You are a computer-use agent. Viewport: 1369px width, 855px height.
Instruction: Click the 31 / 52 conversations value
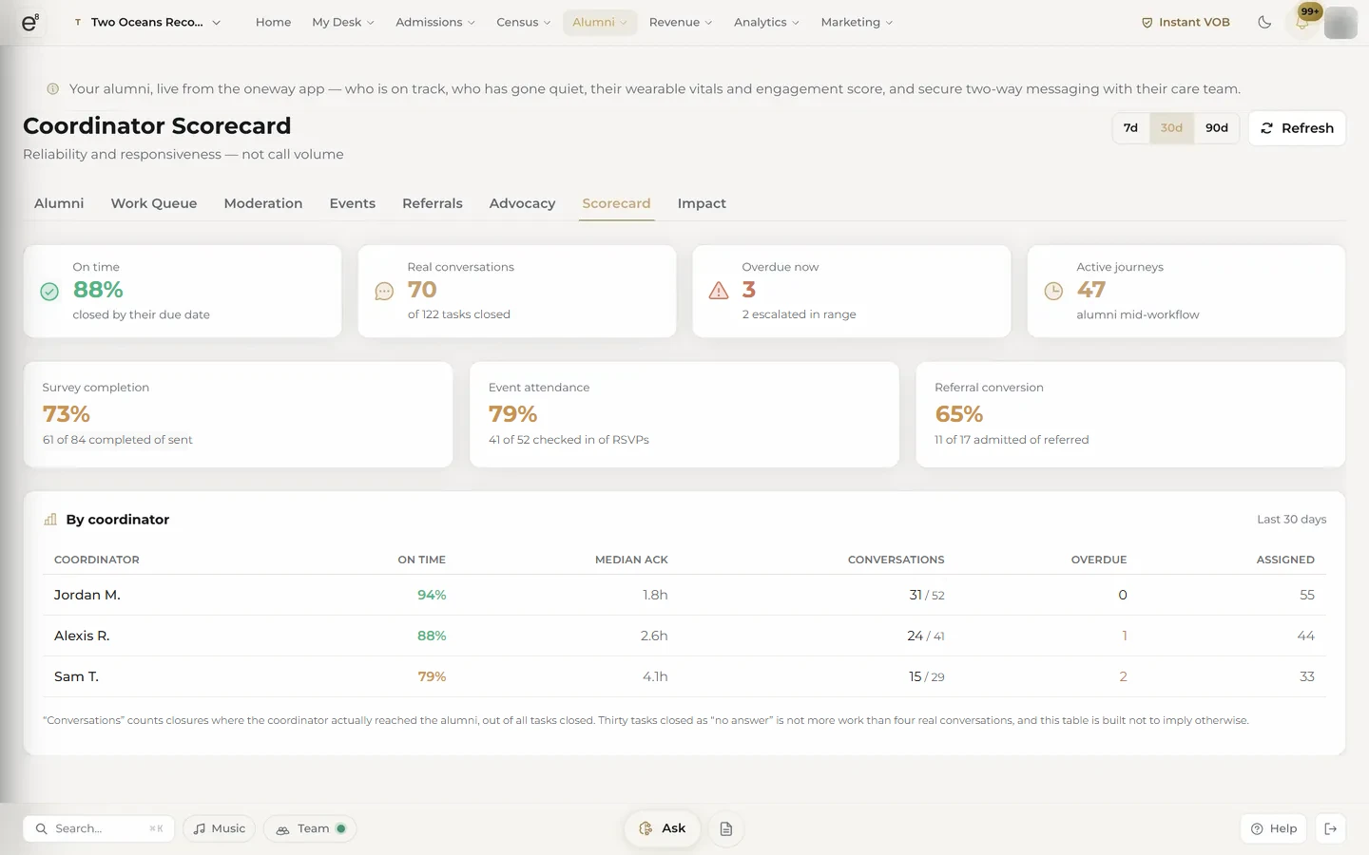(927, 595)
